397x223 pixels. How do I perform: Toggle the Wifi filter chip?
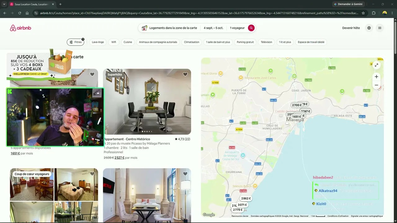[x=114, y=42]
